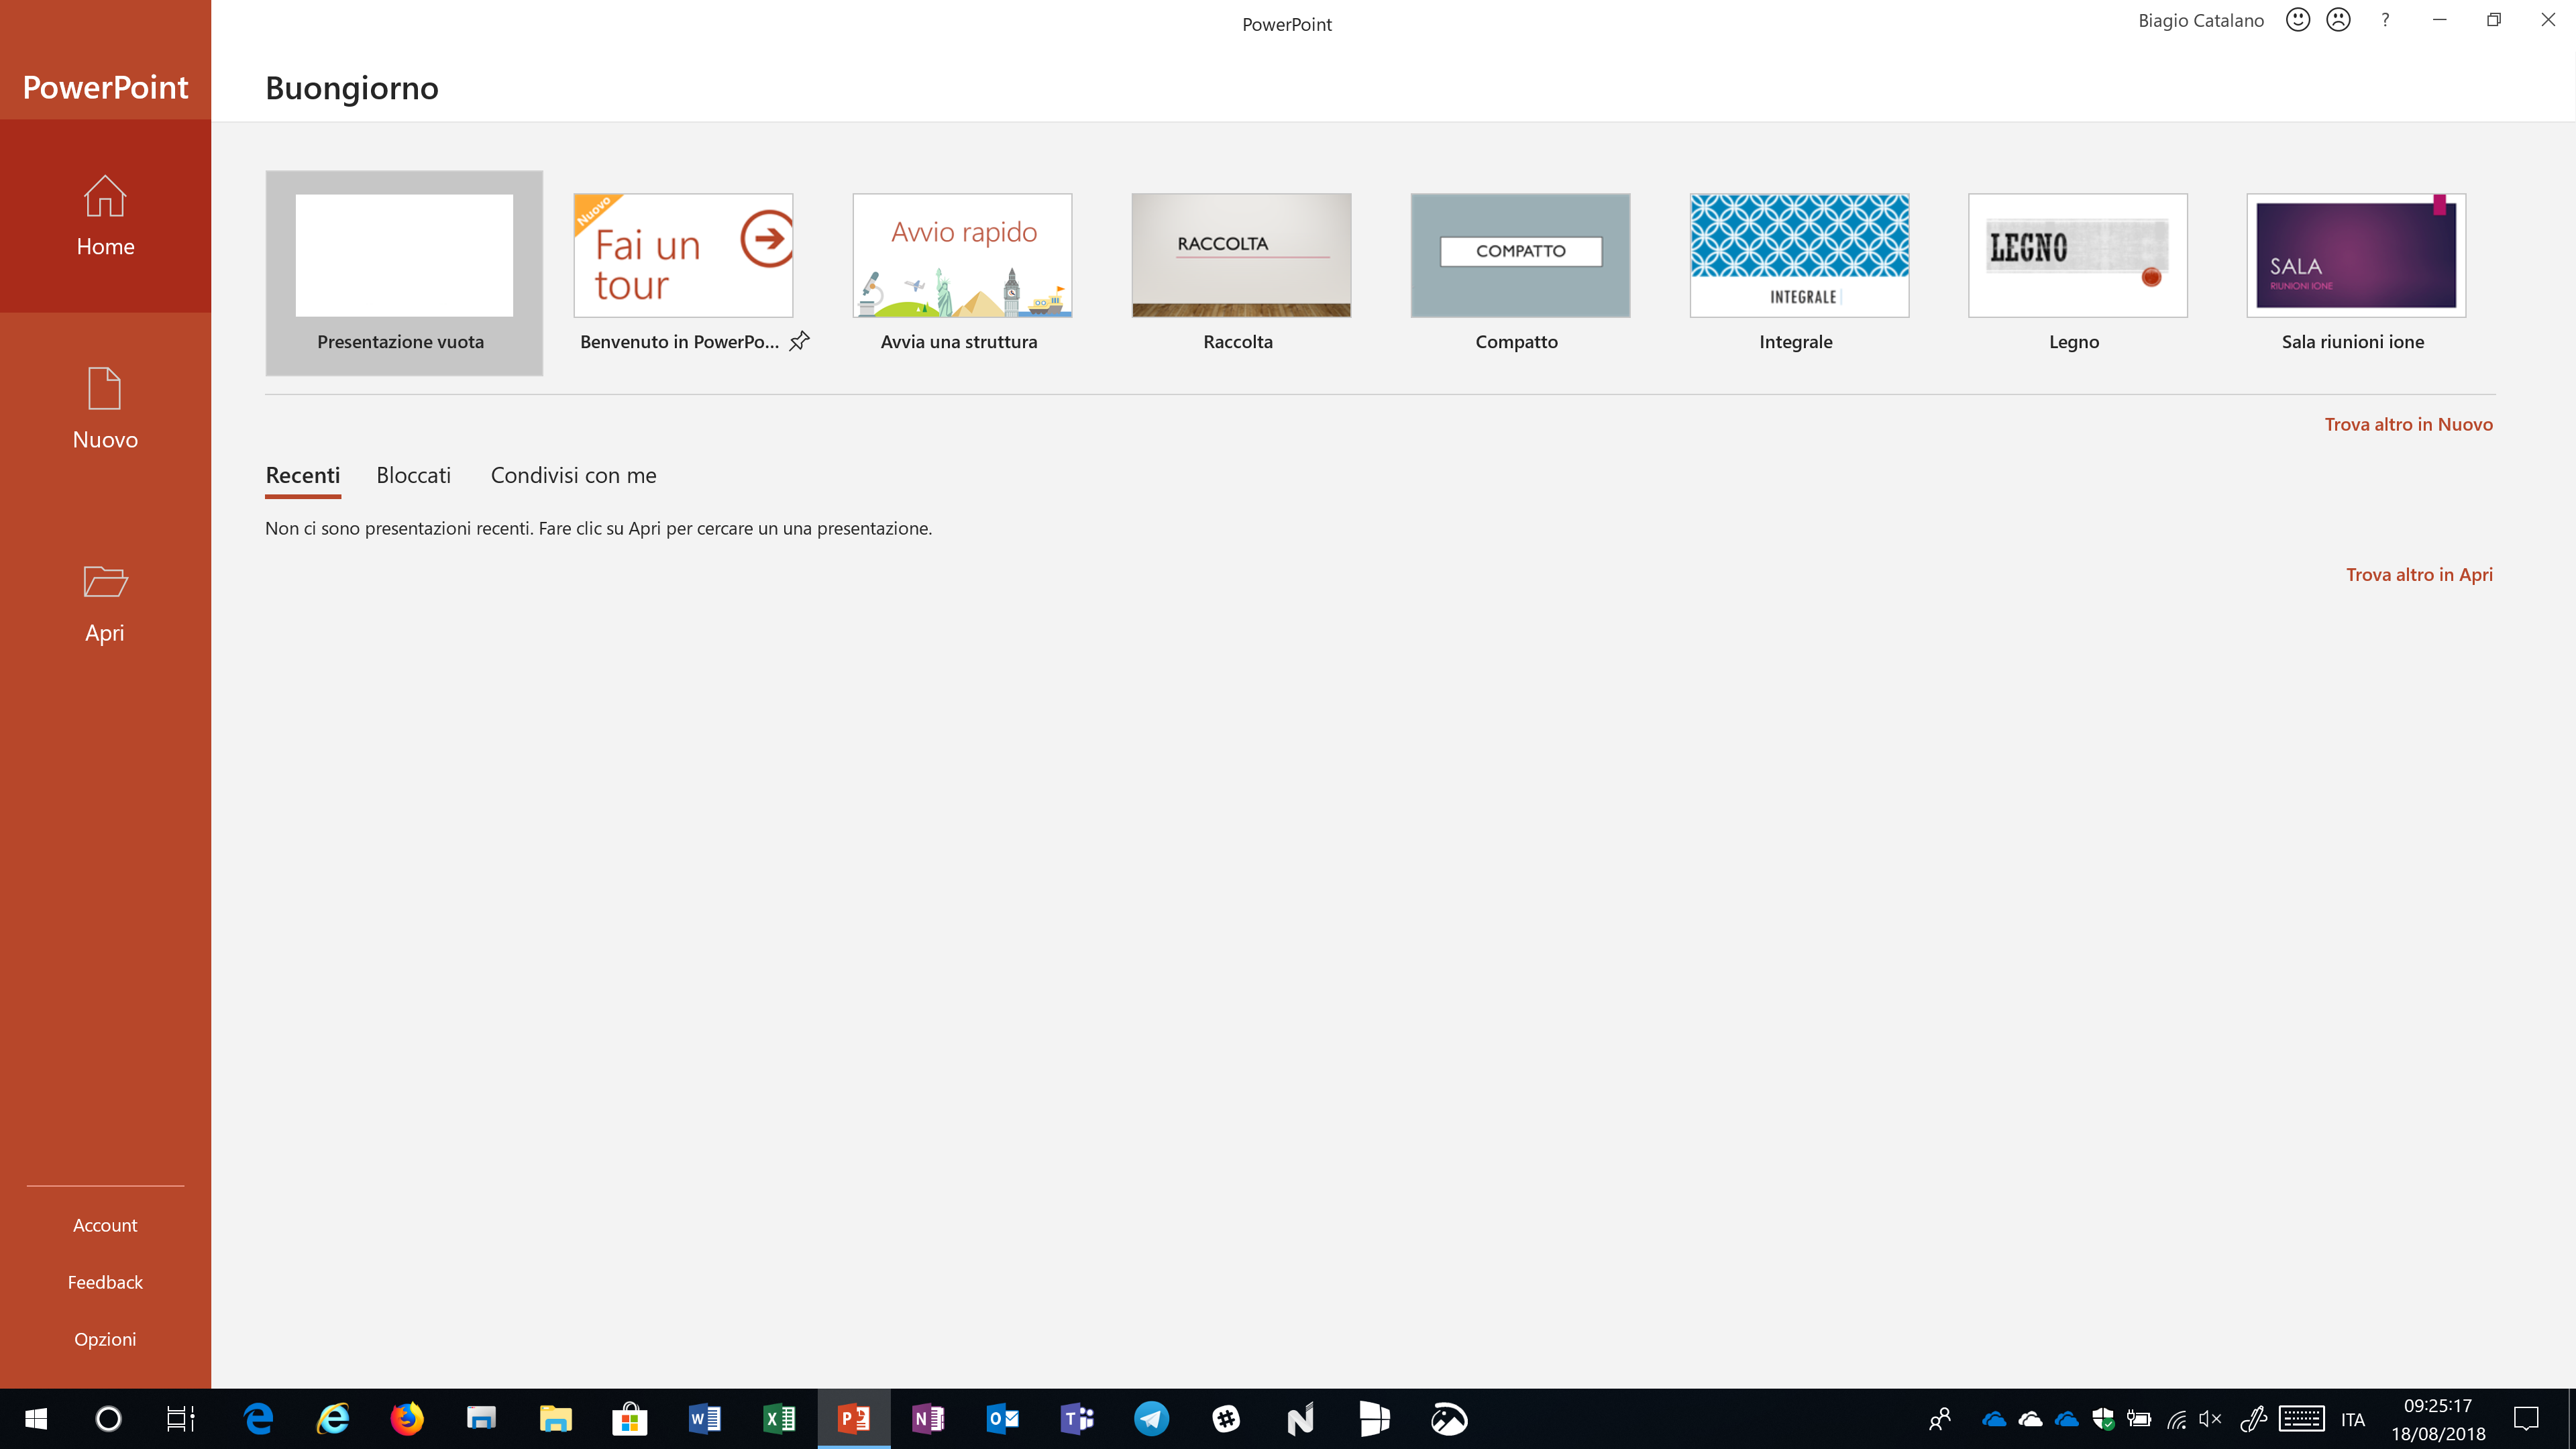Pin the Benvenuto in PowerPoint template
Screen dimensions: 2576x1449
[799, 341]
